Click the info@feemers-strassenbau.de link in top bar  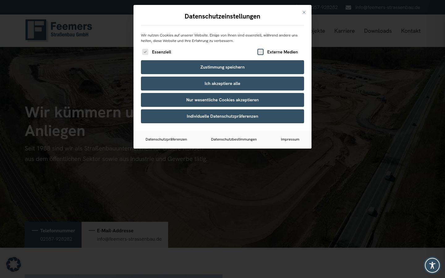click(388, 7)
